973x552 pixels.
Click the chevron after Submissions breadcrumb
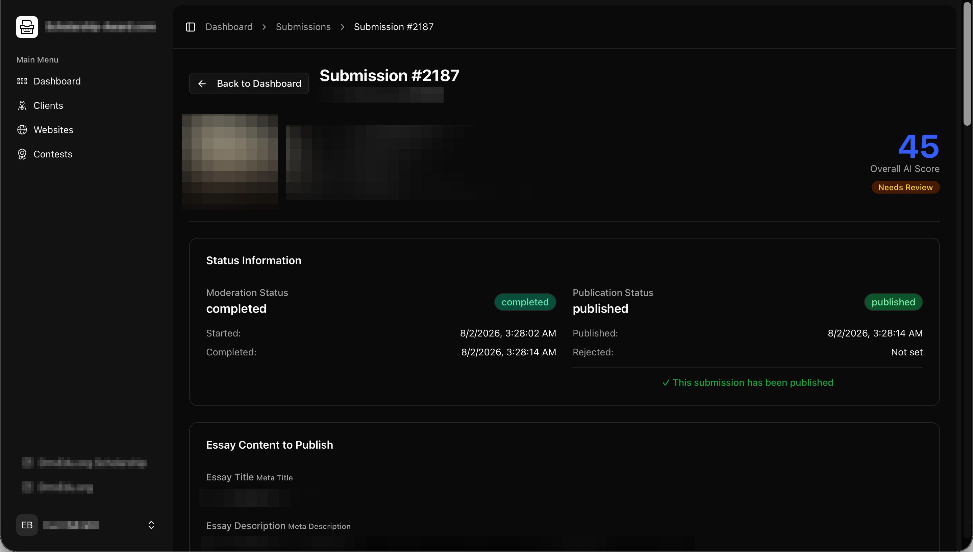[x=342, y=27]
